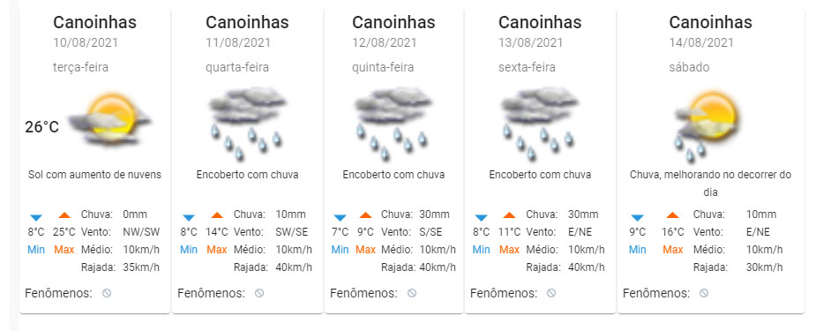
Task: Click the orange Max arrow on sábado card
Action: point(672,214)
